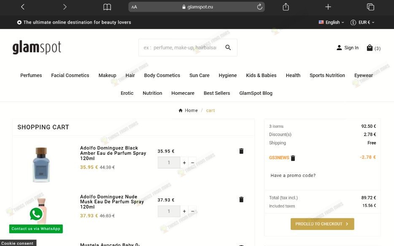Open the Kids & Babies category

[x=261, y=75]
